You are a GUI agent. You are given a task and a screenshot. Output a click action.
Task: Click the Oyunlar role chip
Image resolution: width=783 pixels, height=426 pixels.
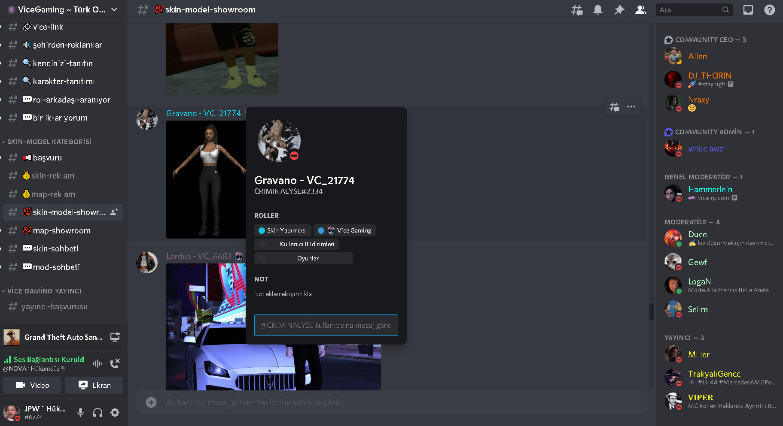(x=304, y=258)
